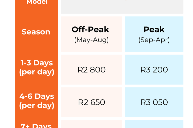The width and height of the screenshot is (193, 128).
Task: Select the R3 200 price cell
Action: click(x=154, y=69)
